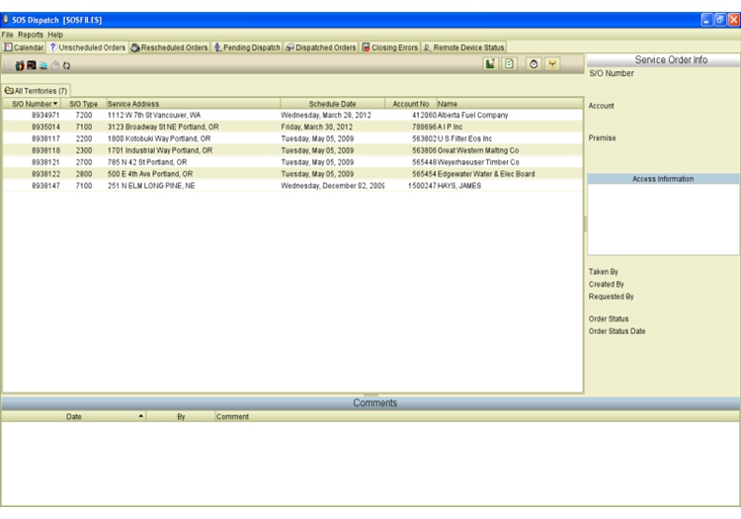Image resolution: width=741 pixels, height=519 pixels.
Task: Switch to the Closing Errors tab
Action: click(x=390, y=47)
